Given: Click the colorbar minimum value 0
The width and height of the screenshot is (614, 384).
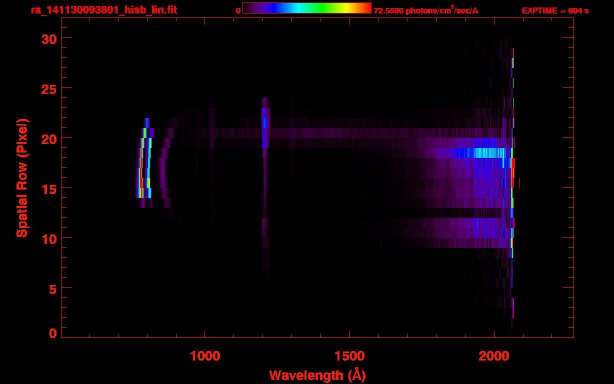Looking at the screenshot, I should tap(238, 10).
